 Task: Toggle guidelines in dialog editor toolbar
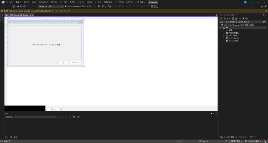(155, 6)
